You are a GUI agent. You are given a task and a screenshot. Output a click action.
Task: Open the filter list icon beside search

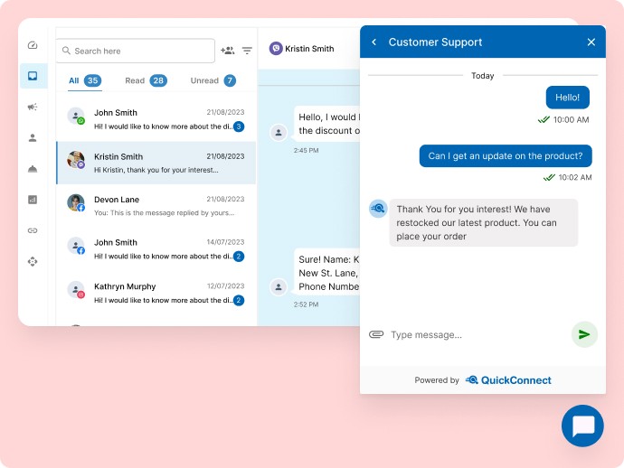pyautogui.click(x=247, y=51)
